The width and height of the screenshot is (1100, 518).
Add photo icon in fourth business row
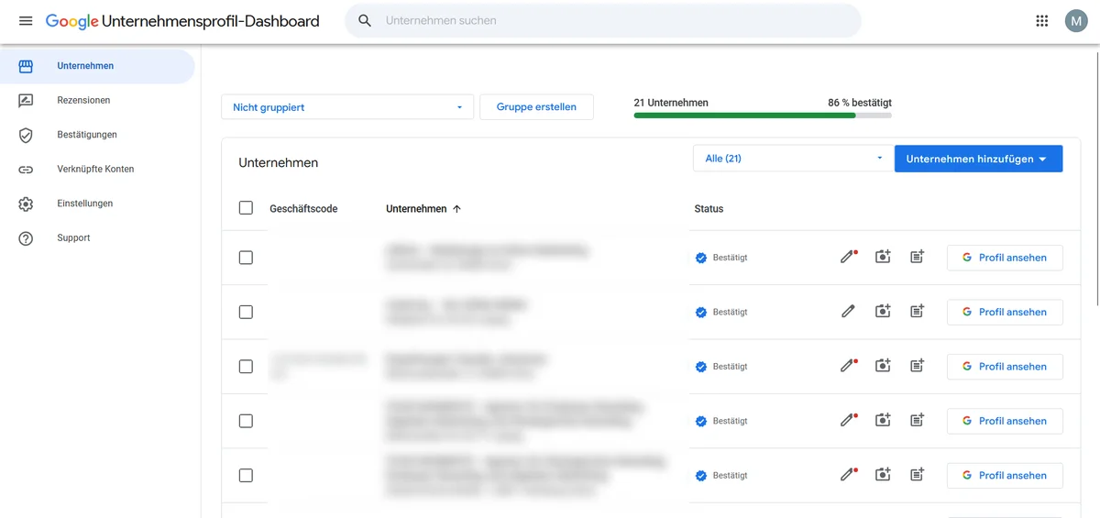click(x=883, y=421)
